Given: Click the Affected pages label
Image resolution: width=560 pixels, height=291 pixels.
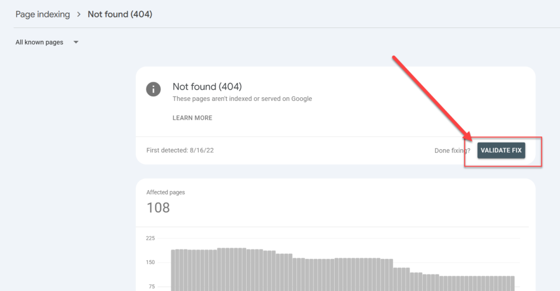Looking at the screenshot, I should point(166,192).
